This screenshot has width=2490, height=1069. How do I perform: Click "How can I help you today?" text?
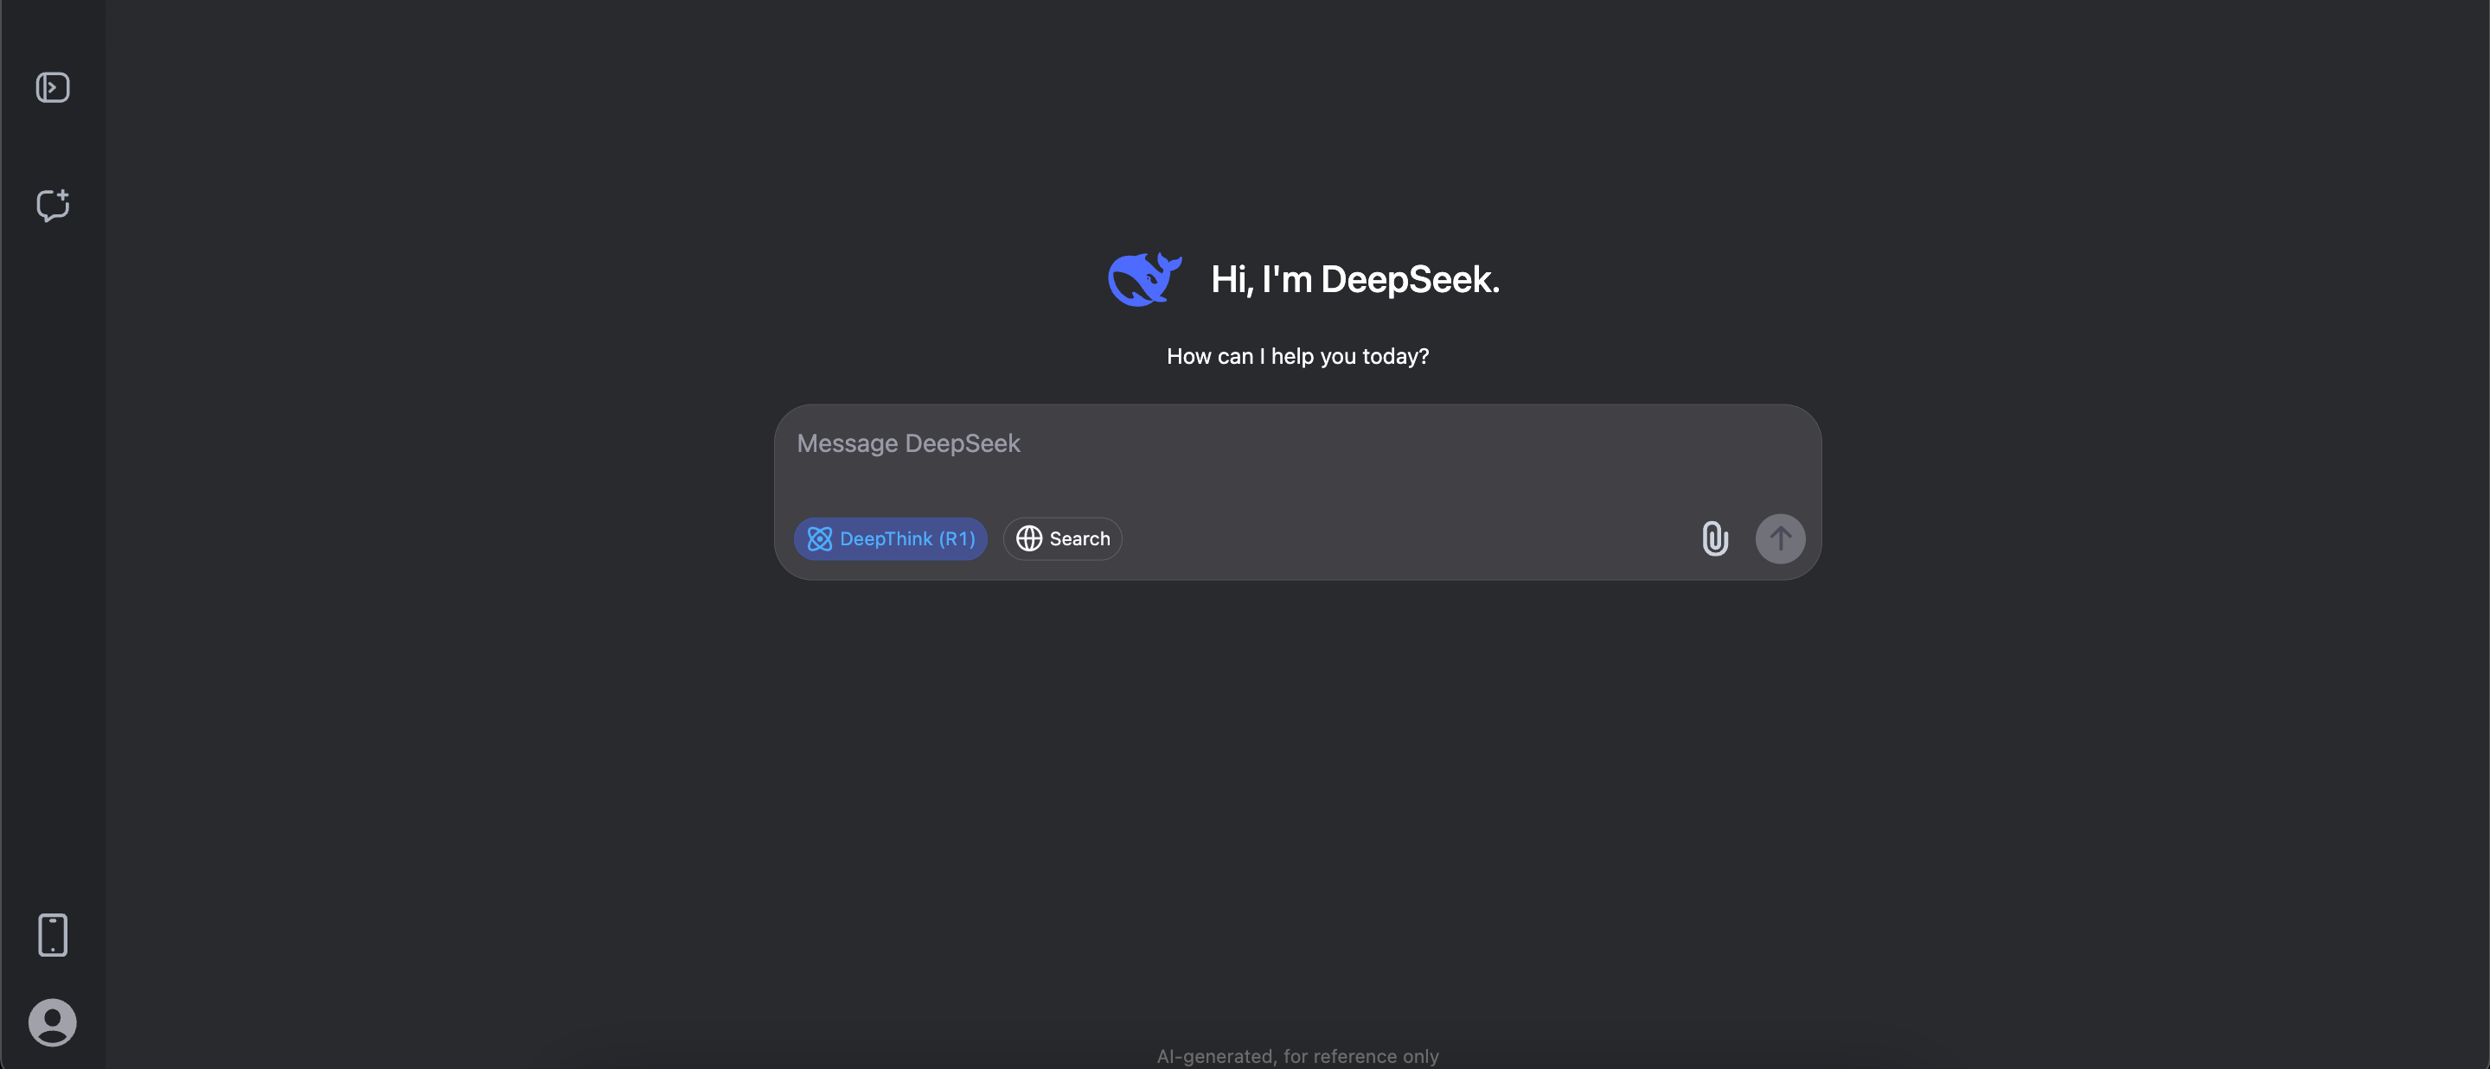click(1297, 356)
